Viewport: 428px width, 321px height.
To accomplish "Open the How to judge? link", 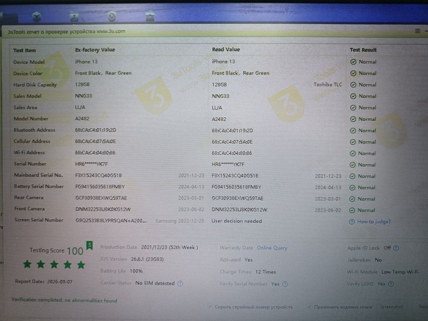I will [x=374, y=222].
